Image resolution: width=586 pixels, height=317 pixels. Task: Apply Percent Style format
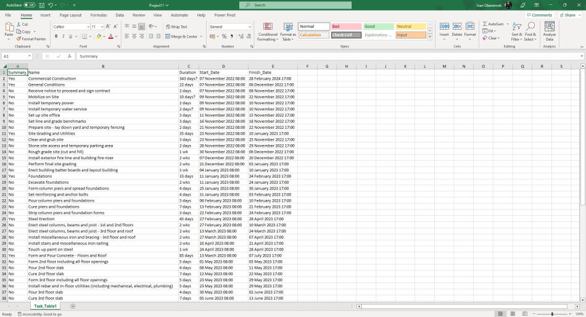[x=225, y=36]
